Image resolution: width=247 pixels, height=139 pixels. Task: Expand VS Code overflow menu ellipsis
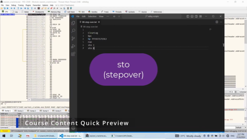[x=108, y=16]
